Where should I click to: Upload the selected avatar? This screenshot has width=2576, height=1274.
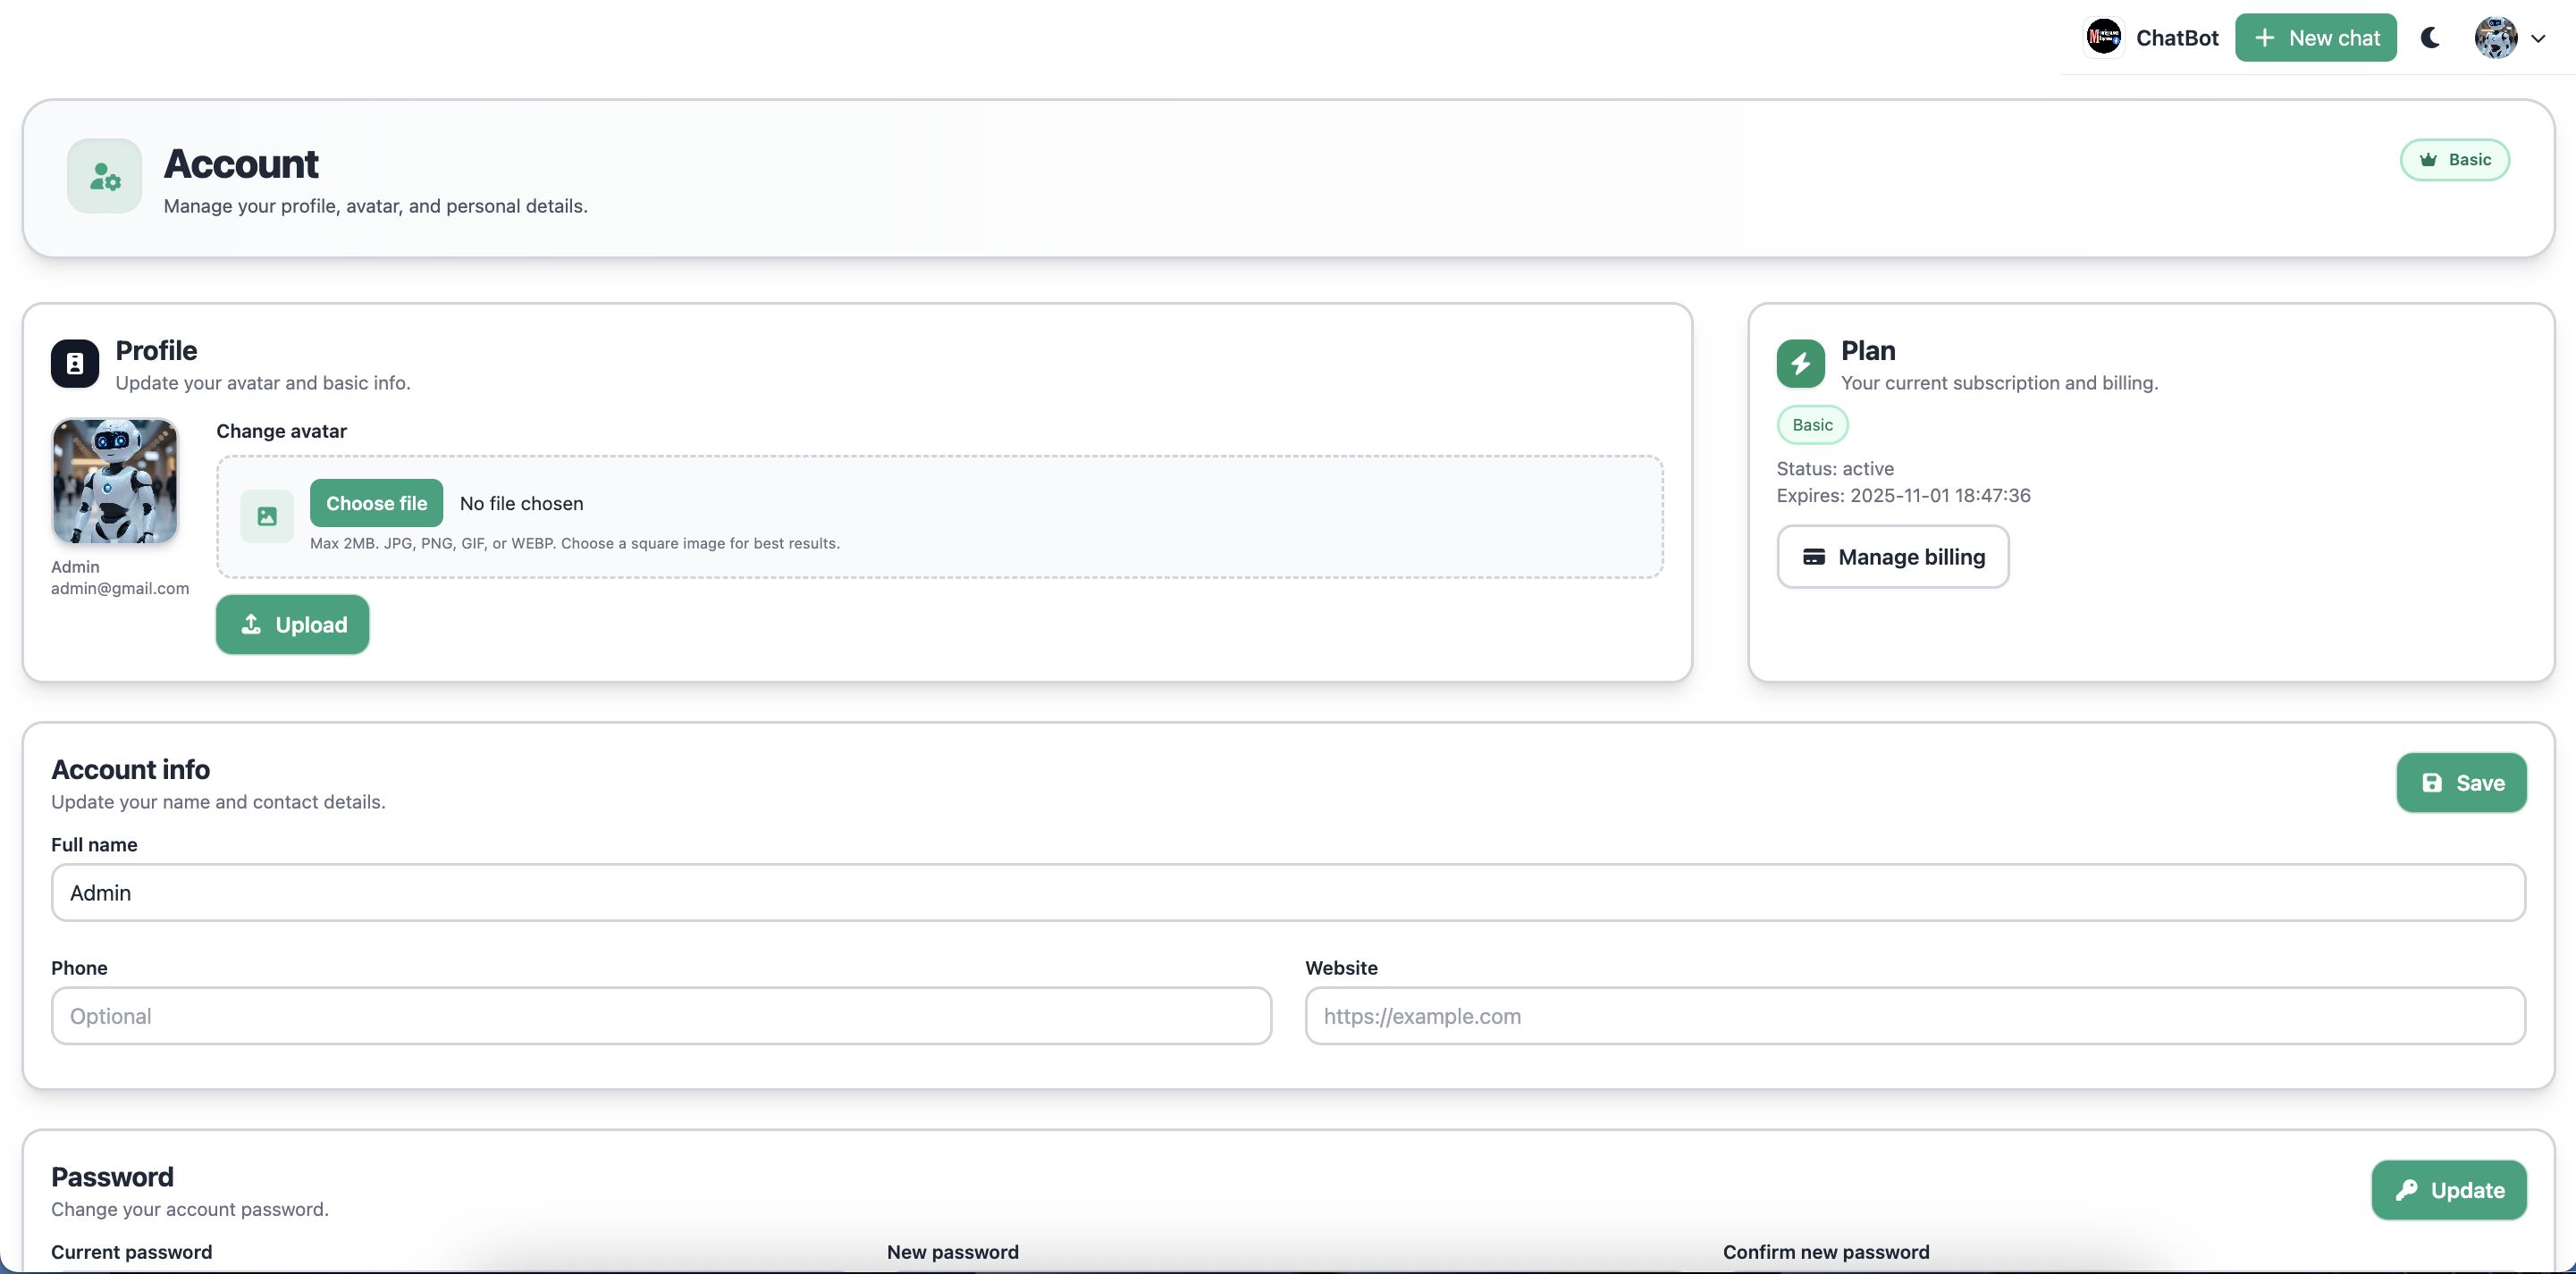(292, 624)
